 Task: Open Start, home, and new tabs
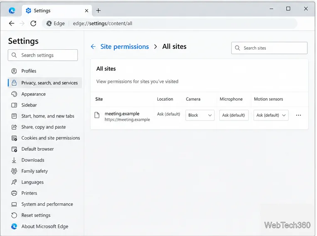[x=45, y=116]
